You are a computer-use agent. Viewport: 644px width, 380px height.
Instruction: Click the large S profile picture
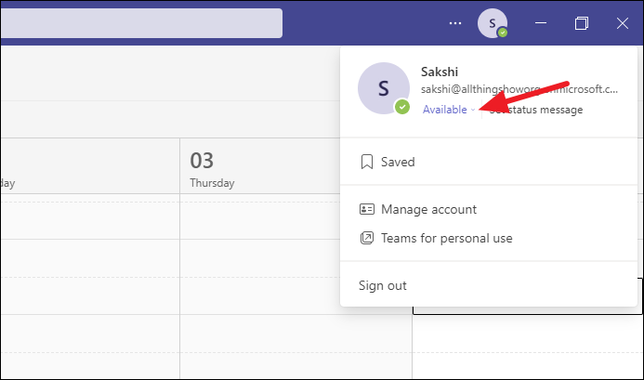click(x=384, y=88)
